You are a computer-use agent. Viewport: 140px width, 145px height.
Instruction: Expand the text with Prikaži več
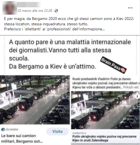coord(131,87)
